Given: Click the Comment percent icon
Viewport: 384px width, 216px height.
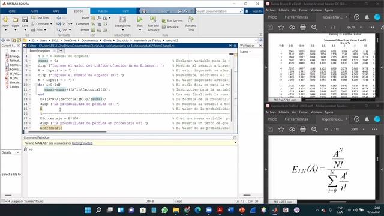Looking at the screenshot, I should [x=93, y=24].
